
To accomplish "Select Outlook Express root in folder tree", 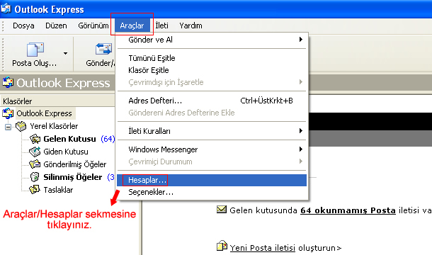I will (x=44, y=113).
